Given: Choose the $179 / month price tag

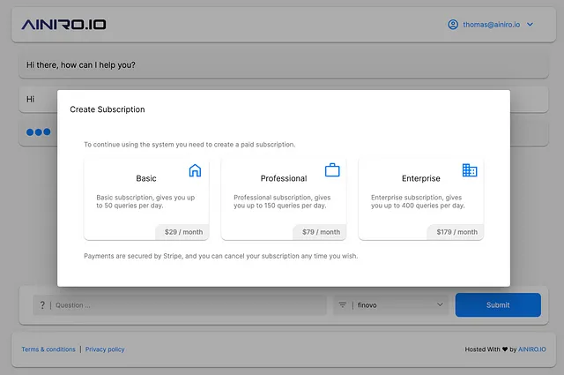Looking at the screenshot, I should [x=456, y=232].
